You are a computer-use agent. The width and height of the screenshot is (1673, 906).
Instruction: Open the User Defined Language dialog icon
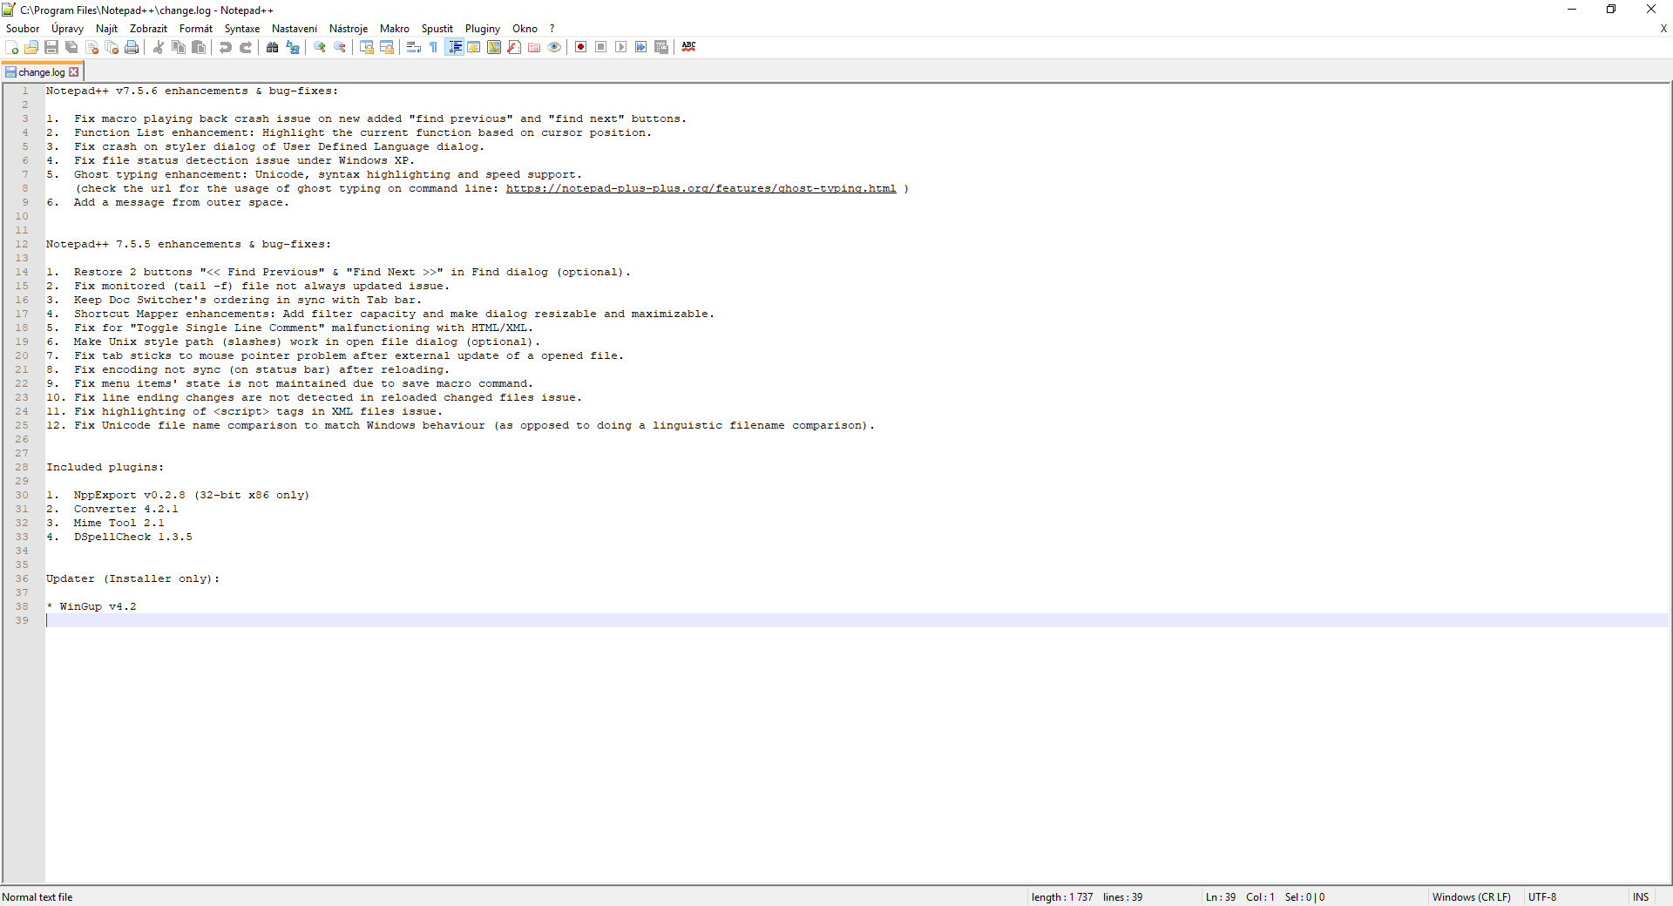tap(474, 47)
